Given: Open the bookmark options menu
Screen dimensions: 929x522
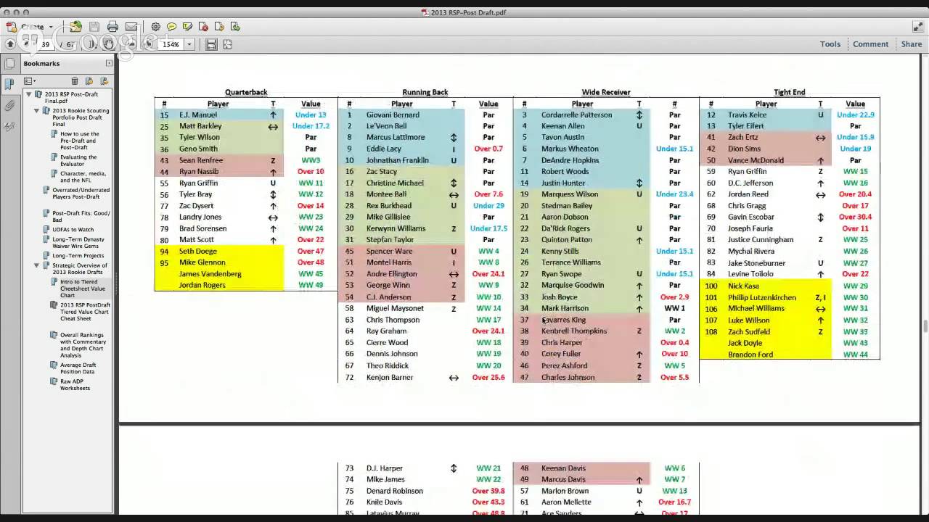Looking at the screenshot, I should point(30,80).
